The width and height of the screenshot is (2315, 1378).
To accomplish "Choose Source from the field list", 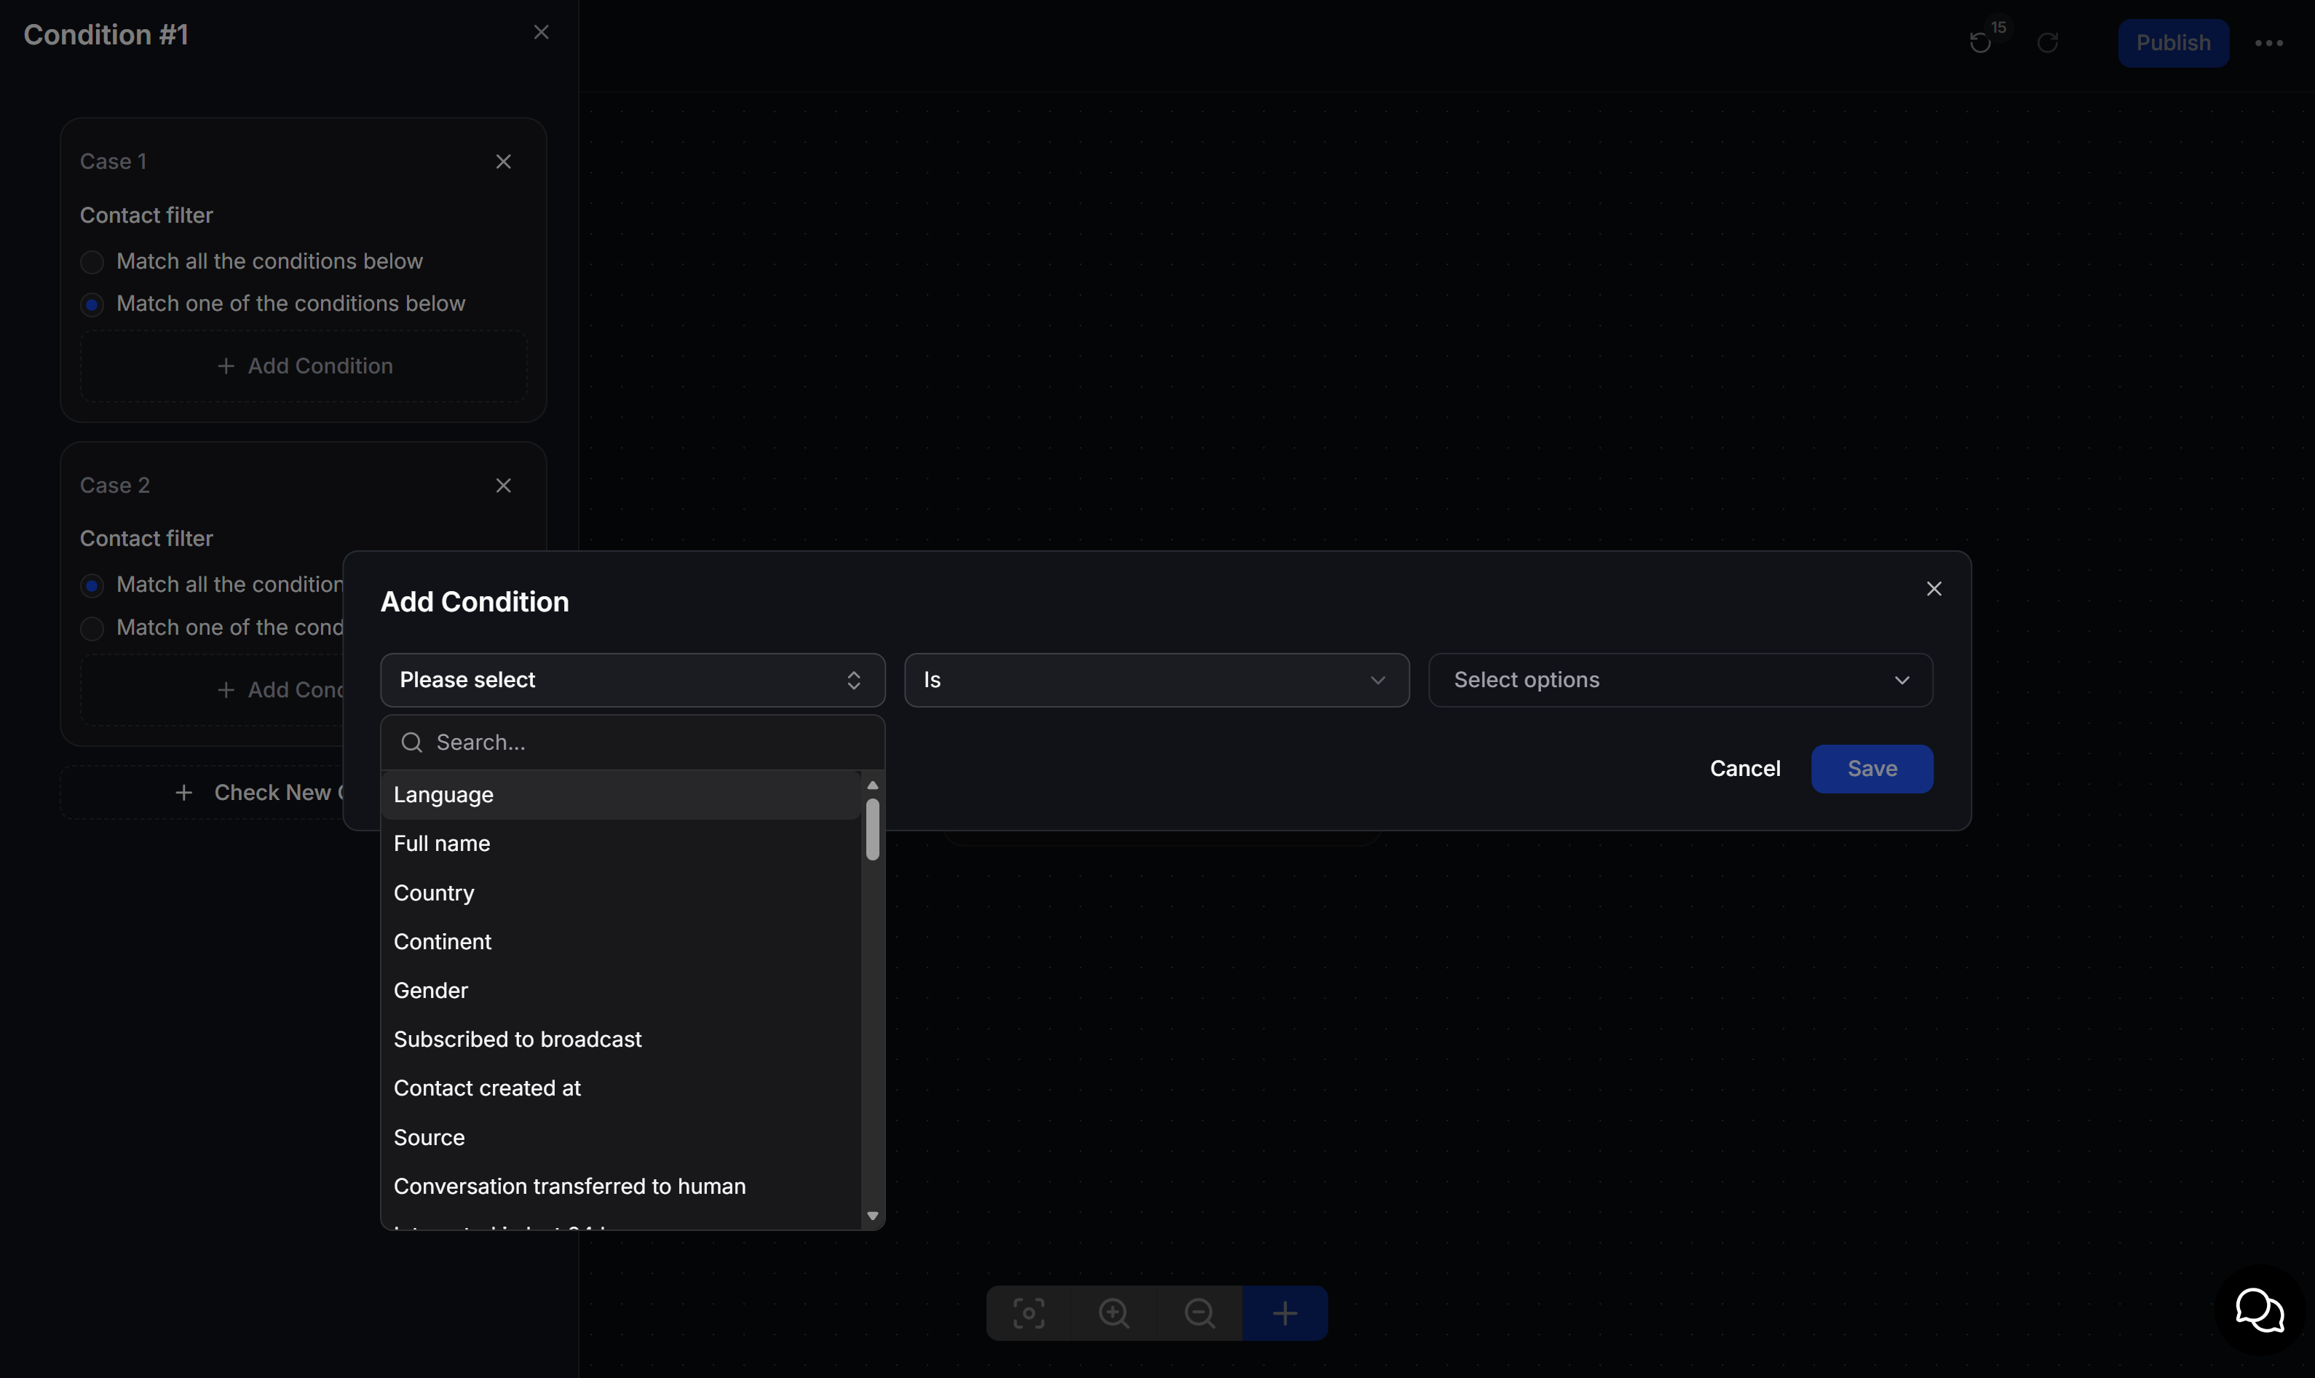I will [x=620, y=1138].
